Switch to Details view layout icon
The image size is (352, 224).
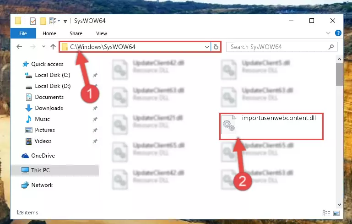[326, 213]
